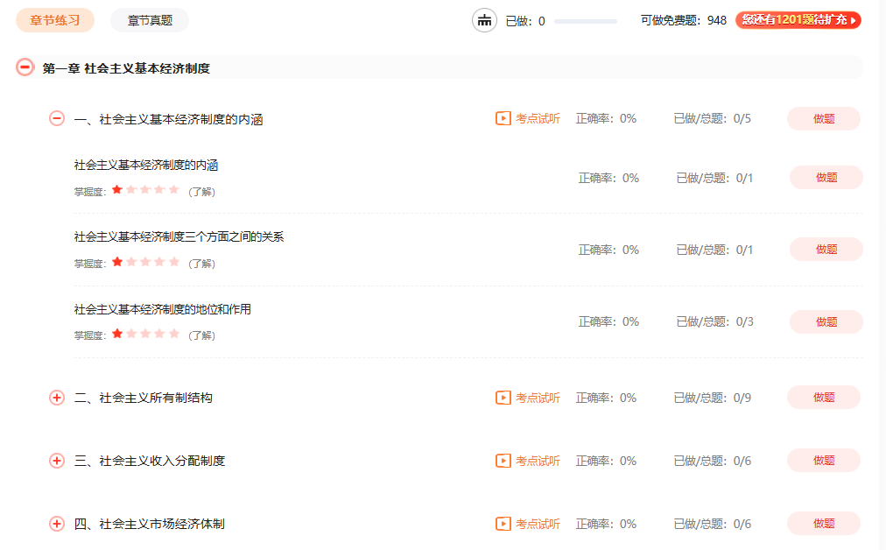Collapse section 一、社会主义基本经济制度的内涵
Viewport: 886px width, 550px height.
point(57,118)
